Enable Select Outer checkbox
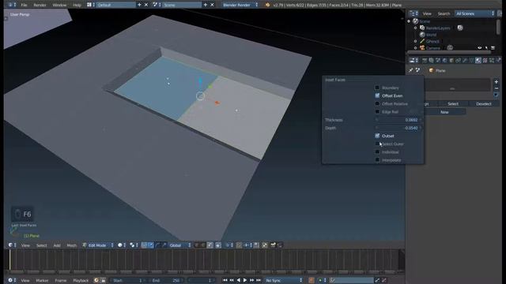 pos(377,144)
